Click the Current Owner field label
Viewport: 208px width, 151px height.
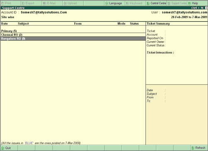(156, 42)
